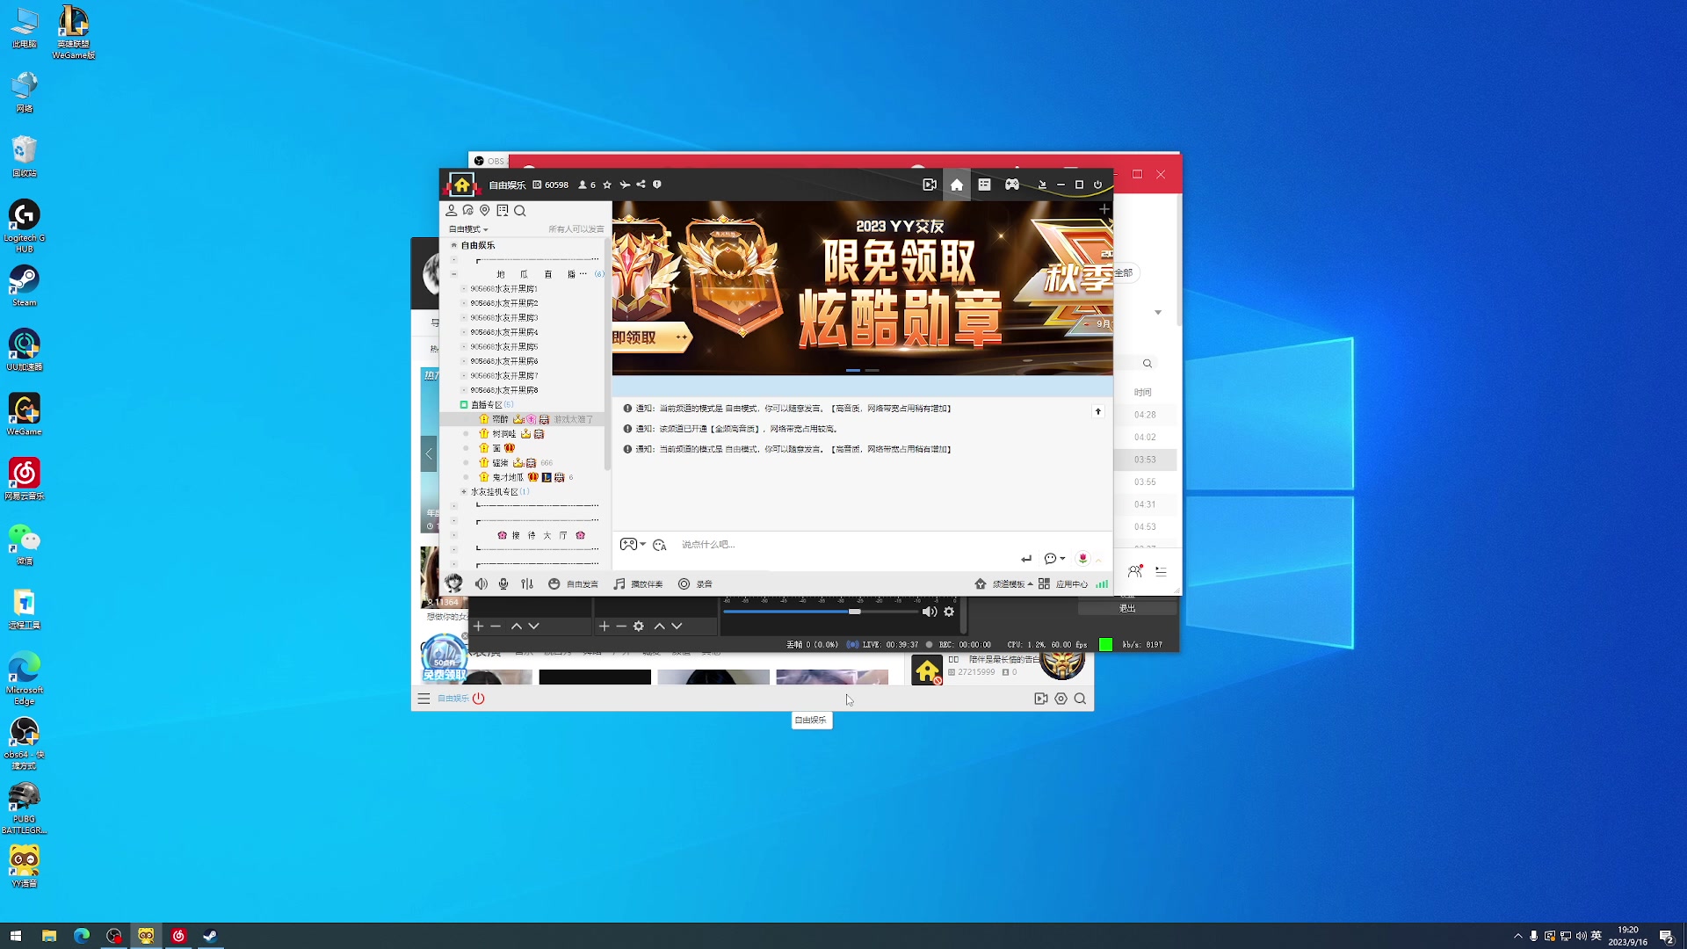Expand the 水友挂机专区 sub-channel
The width and height of the screenshot is (1687, 949).
pos(464,492)
